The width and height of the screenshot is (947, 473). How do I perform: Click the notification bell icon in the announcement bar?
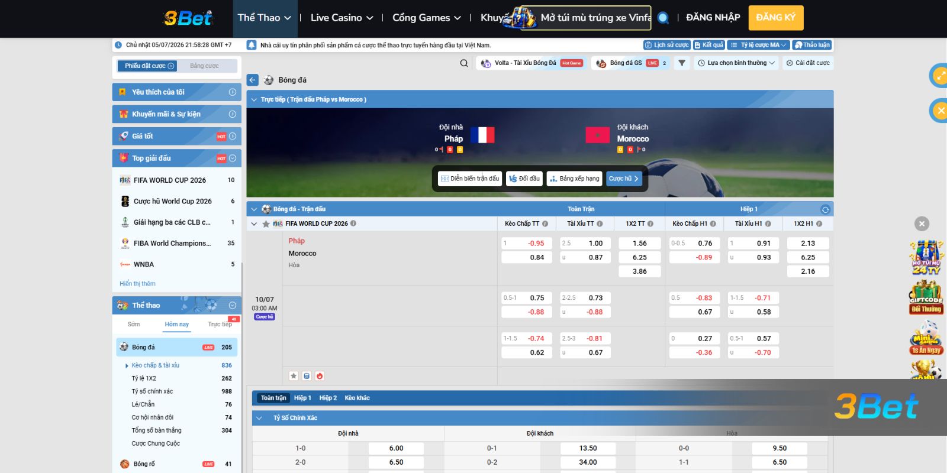pos(252,45)
